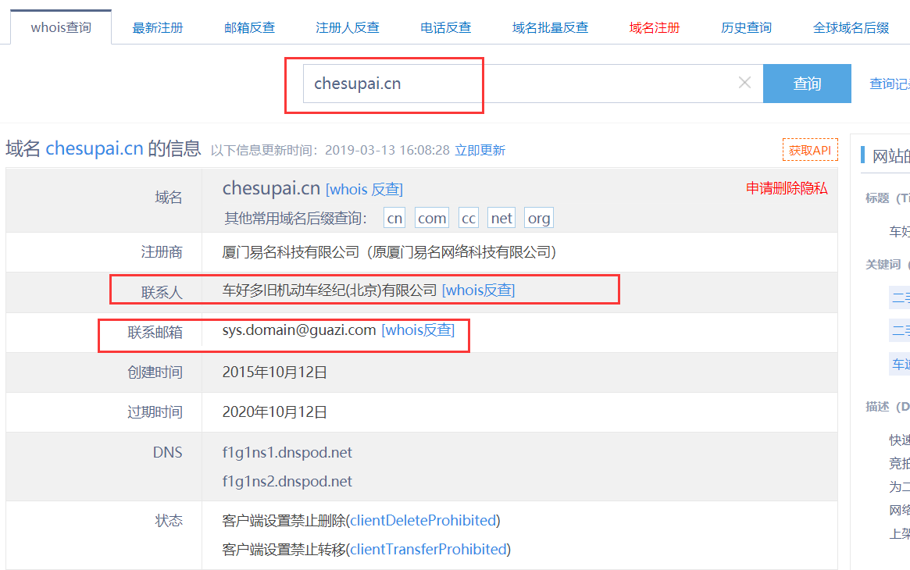The width and height of the screenshot is (910, 570).
Task: Click the 客户端设置禁止删除 status text
Action: click(x=284, y=520)
